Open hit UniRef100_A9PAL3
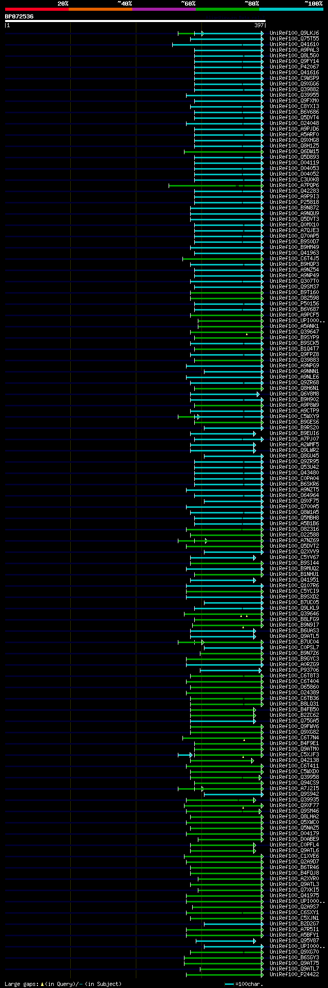328x988 pixels. [294, 50]
